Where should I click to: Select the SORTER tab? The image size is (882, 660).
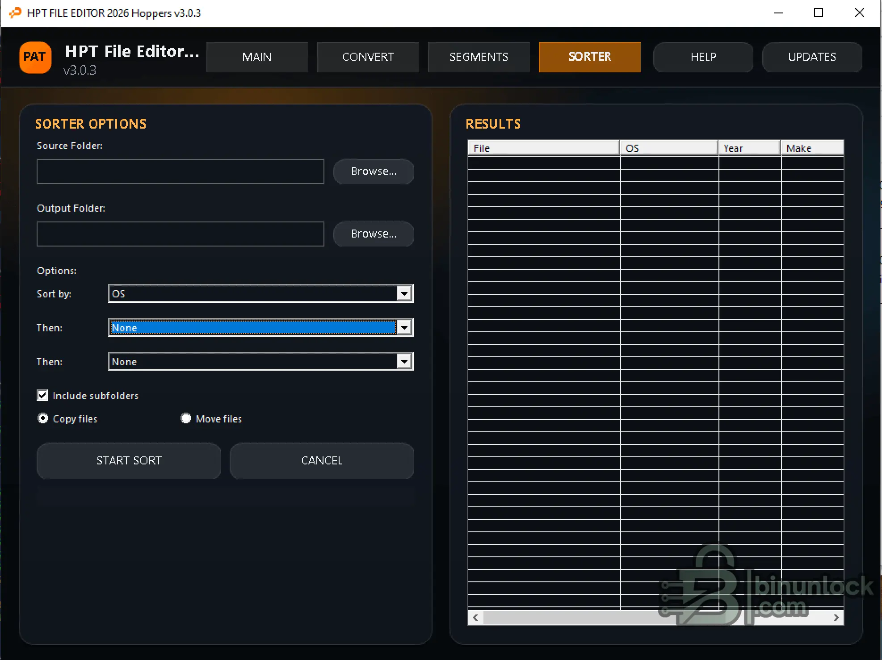[589, 57]
